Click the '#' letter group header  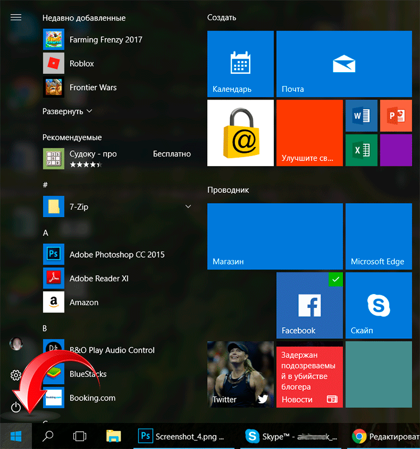coord(45,185)
